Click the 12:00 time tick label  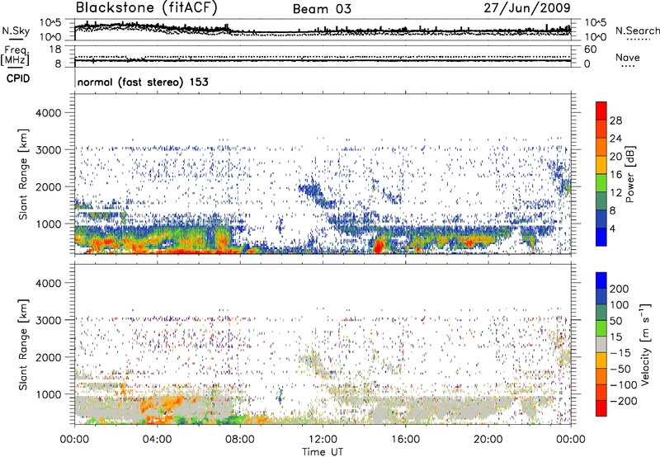(323, 440)
